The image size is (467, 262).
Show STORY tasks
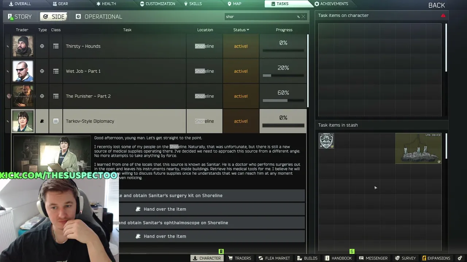20,17
